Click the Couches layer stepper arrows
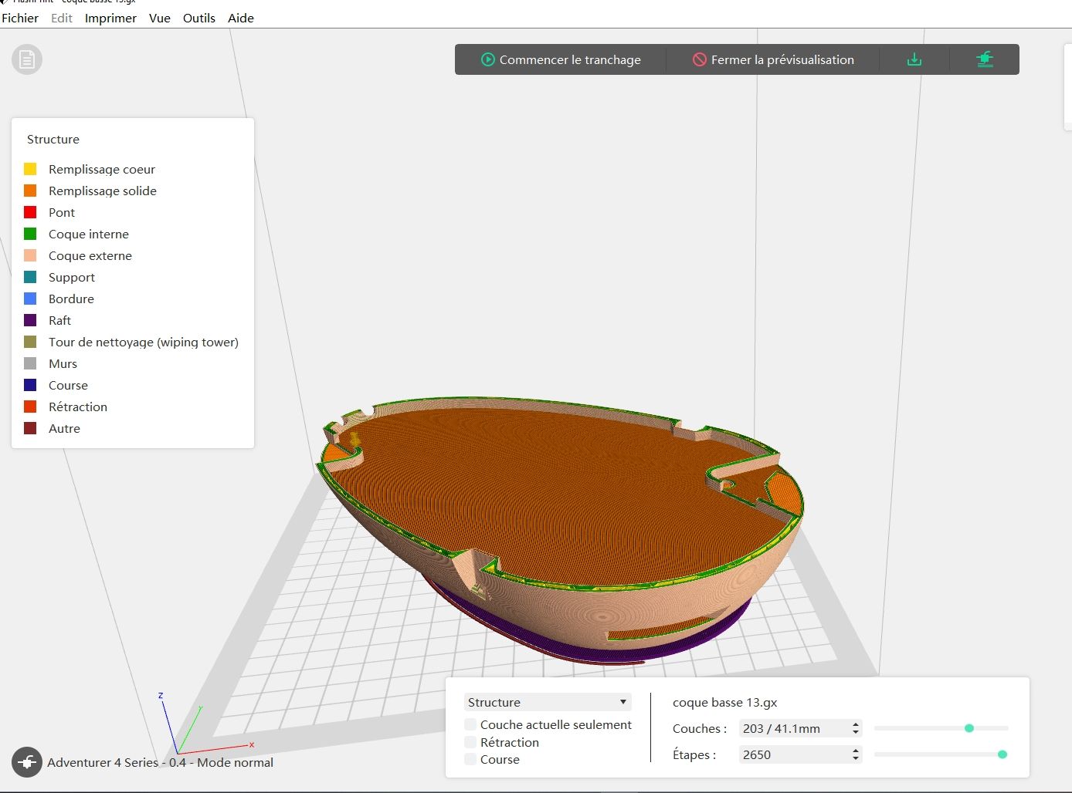Image resolution: width=1072 pixels, height=793 pixels. [856, 728]
